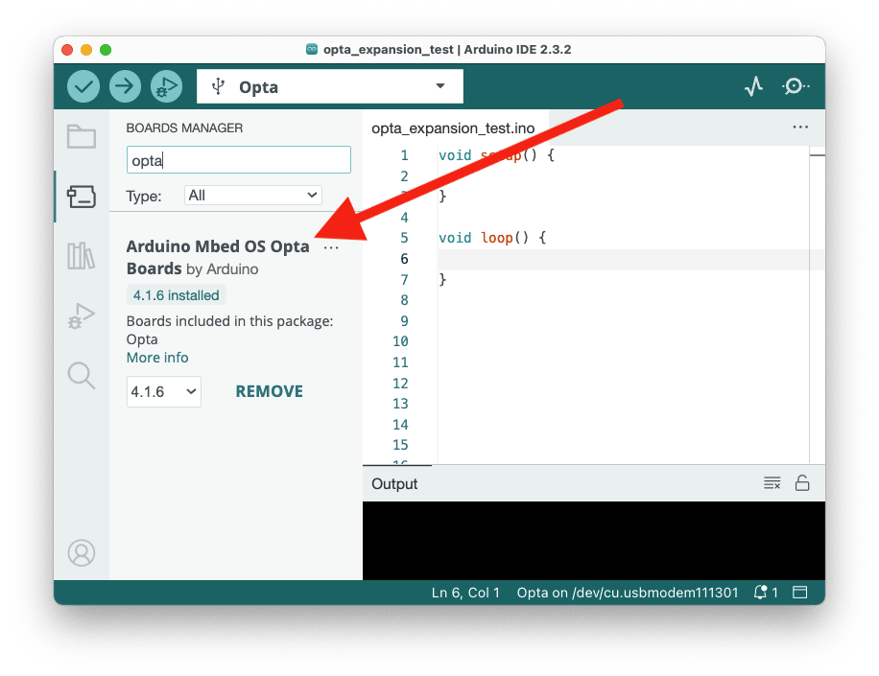Viewport: 879px width, 676px height.
Task: Open the 4.1.6 version dropdown
Action: tap(164, 391)
